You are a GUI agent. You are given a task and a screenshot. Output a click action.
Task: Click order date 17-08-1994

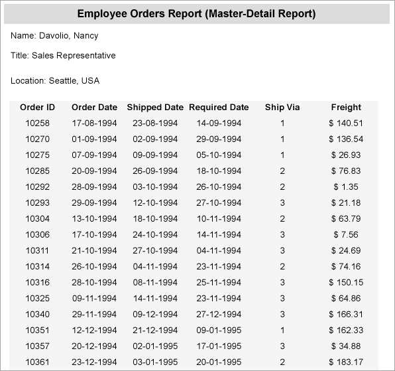pyautogui.click(x=95, y=123)
